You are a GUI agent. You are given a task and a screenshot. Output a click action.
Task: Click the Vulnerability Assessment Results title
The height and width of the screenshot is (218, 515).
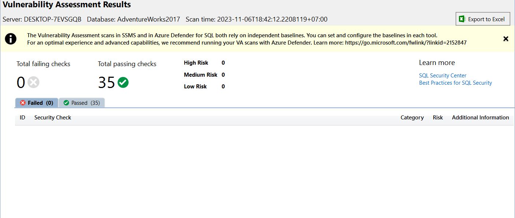(x=67, y=5)
